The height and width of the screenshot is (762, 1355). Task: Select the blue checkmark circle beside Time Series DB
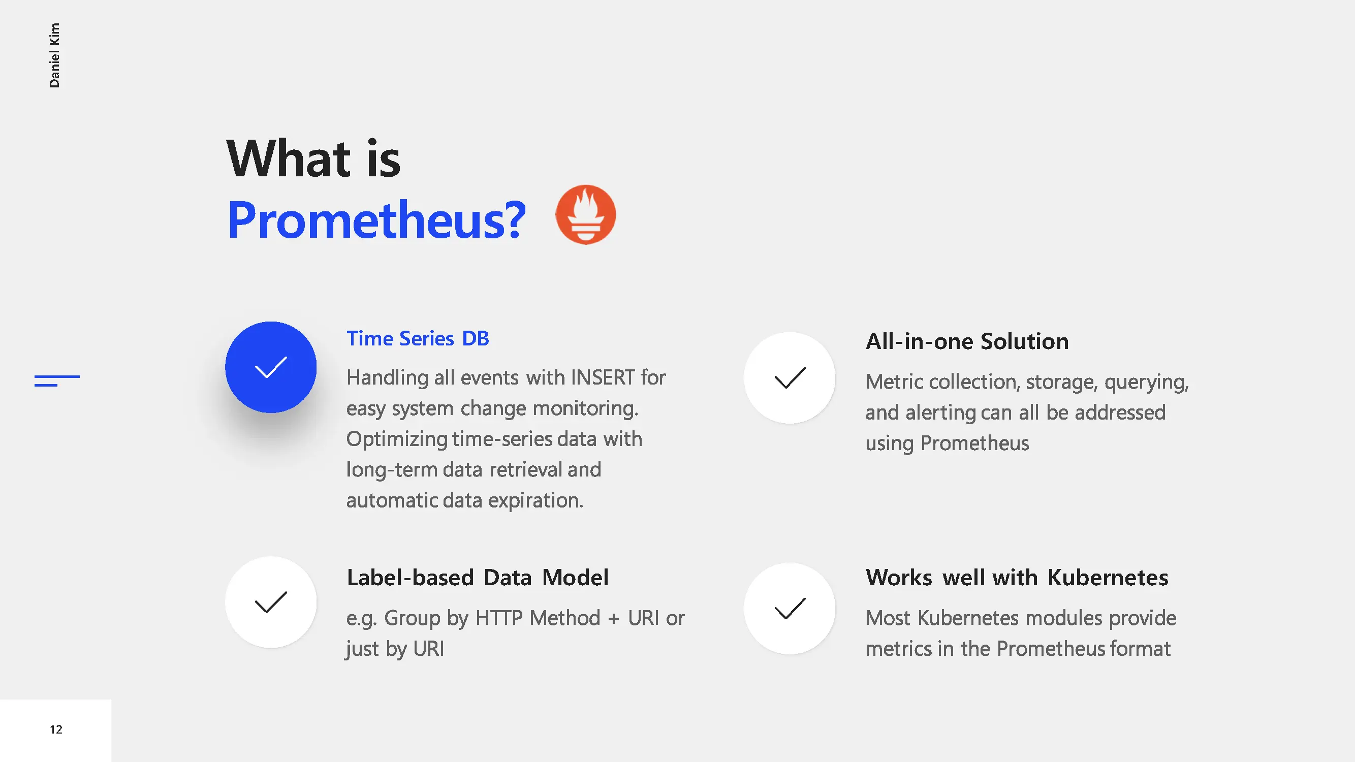click(x=271, y=367)
